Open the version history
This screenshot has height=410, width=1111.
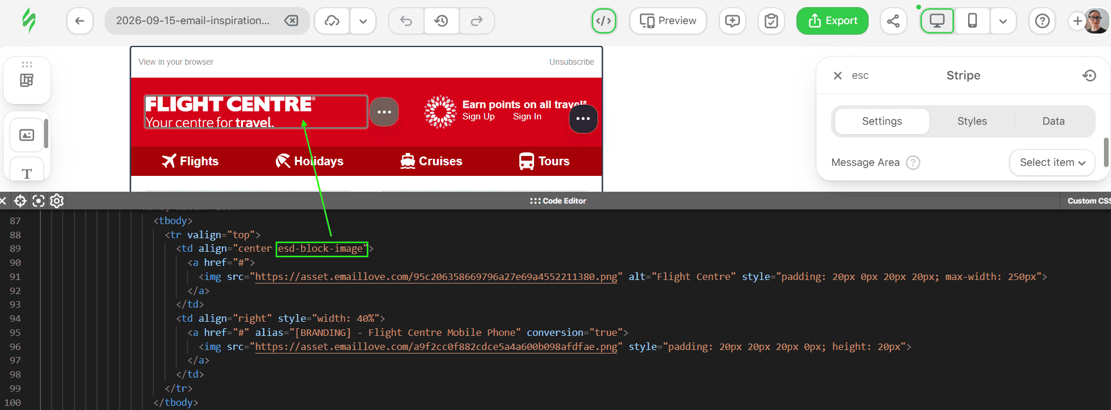(442, 21)
